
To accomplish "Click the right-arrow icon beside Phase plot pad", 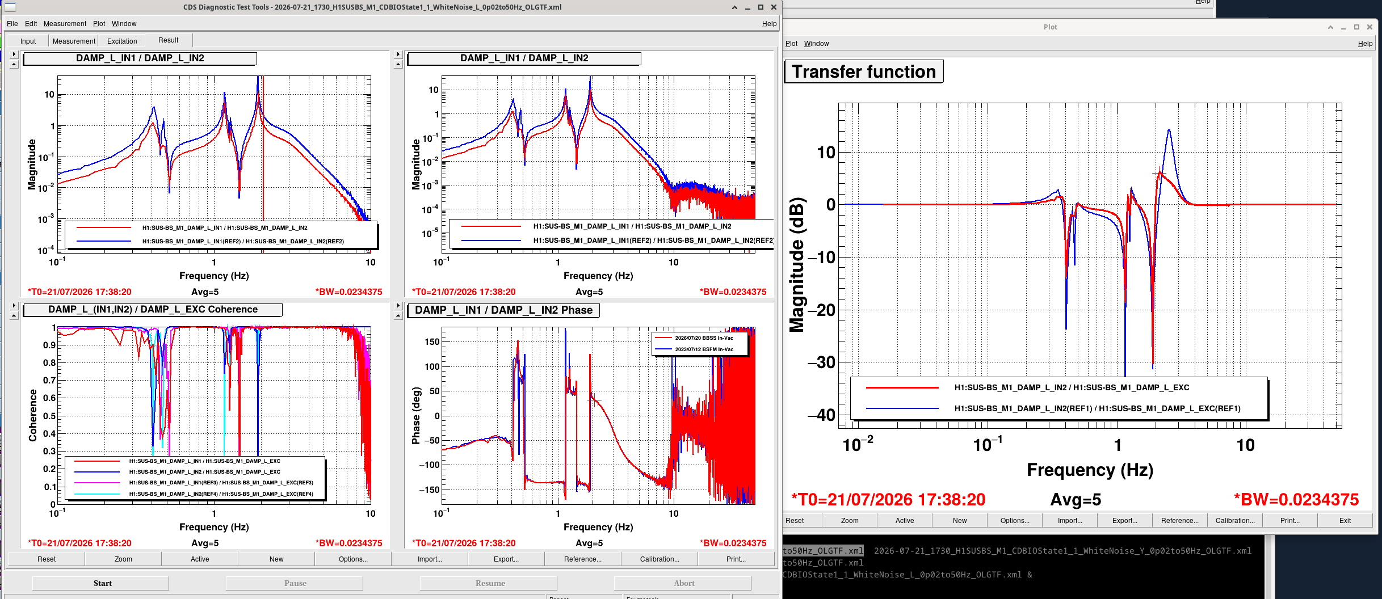I will (398, 306).
